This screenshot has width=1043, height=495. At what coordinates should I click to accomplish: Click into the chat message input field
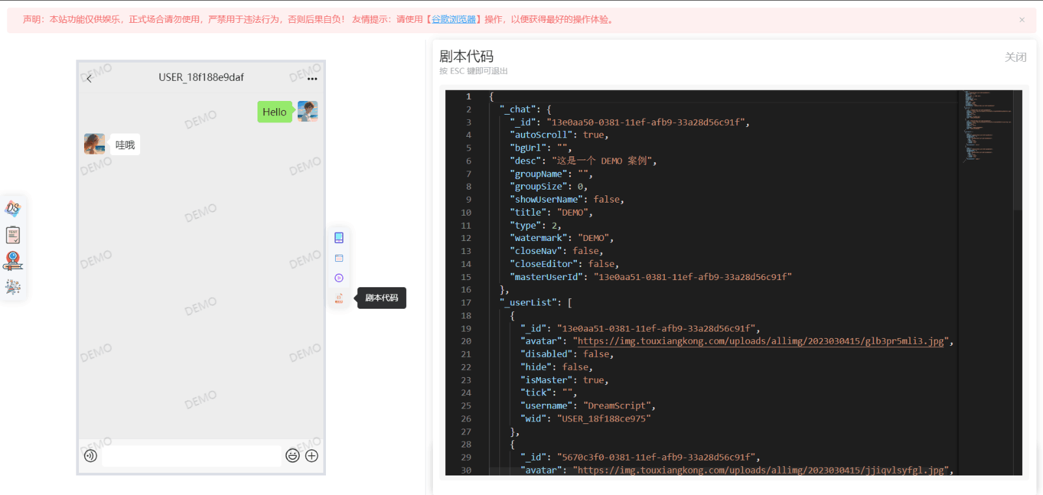191,456
